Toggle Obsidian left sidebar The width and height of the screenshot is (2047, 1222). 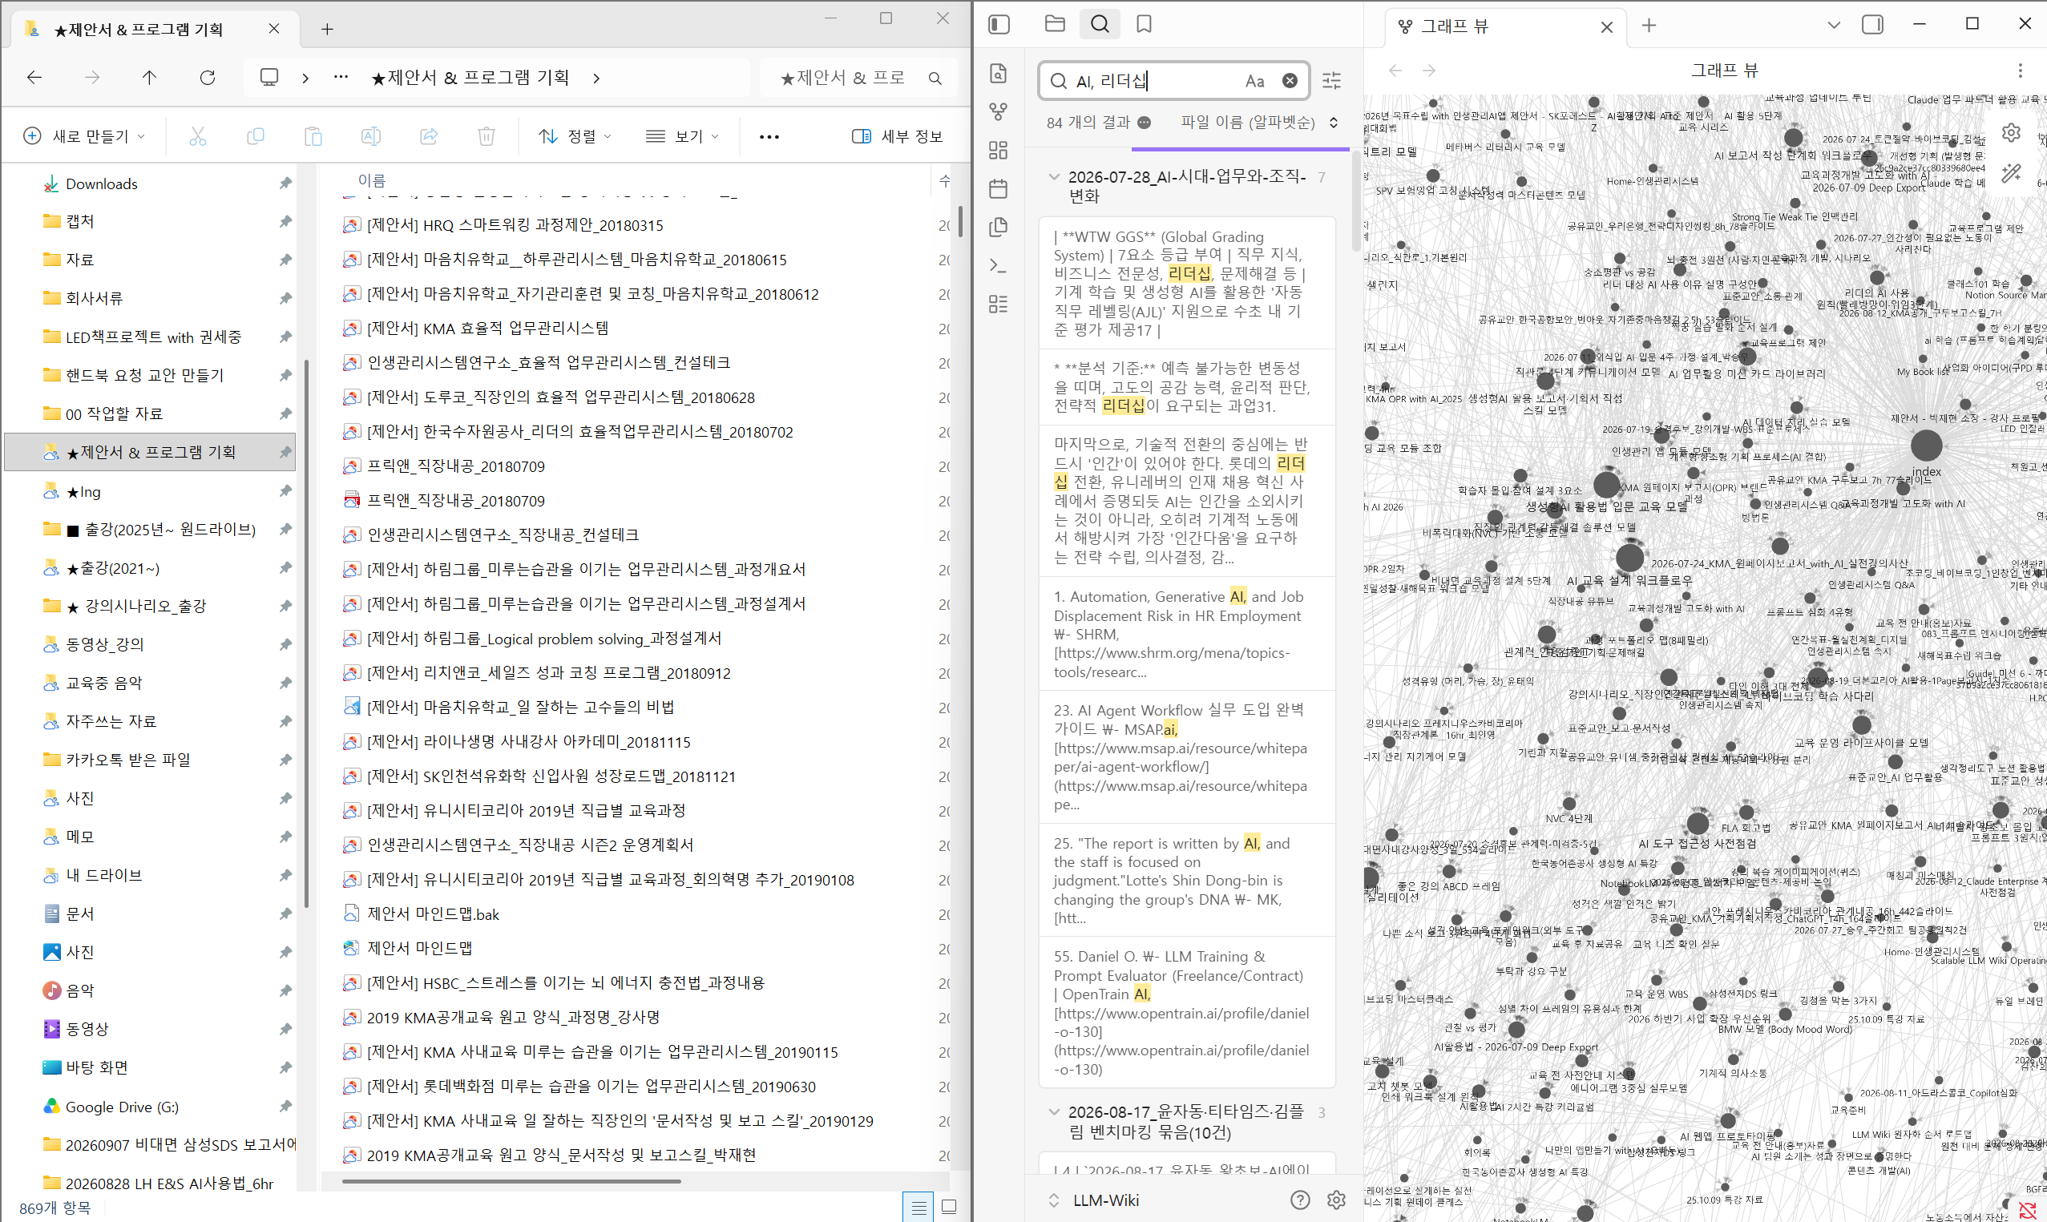tap(999, 25)
